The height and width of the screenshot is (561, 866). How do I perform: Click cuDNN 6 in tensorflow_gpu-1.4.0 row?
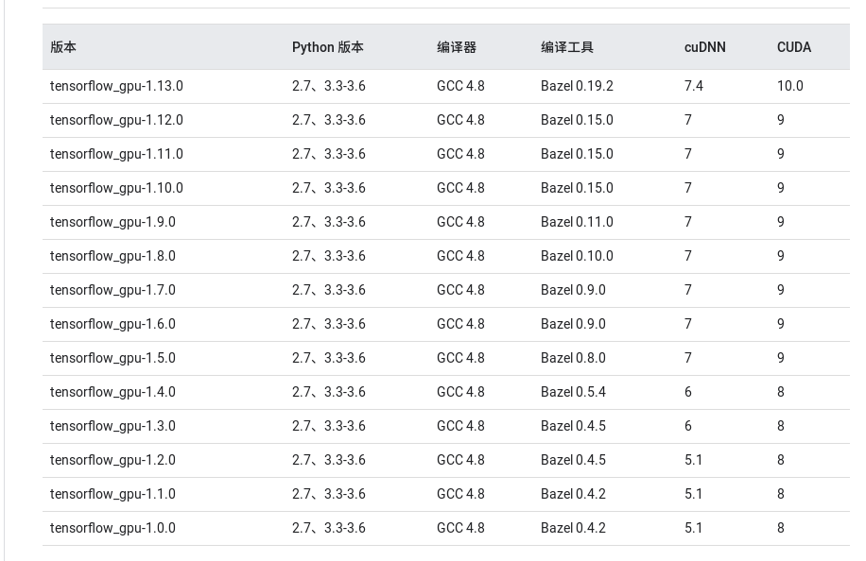coord(688,392)
